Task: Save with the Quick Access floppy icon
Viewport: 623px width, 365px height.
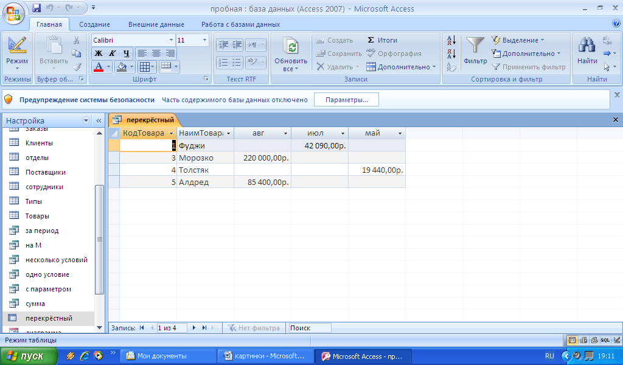Action: click(x=37, y=7)
